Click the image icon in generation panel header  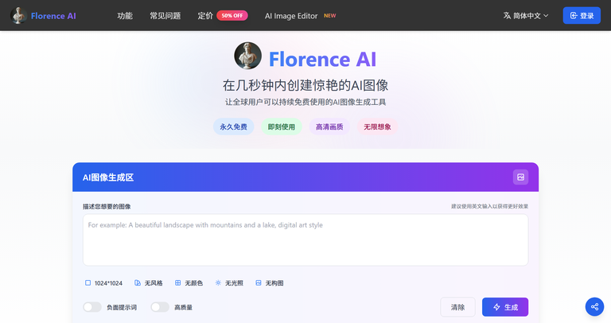[520, 177]
